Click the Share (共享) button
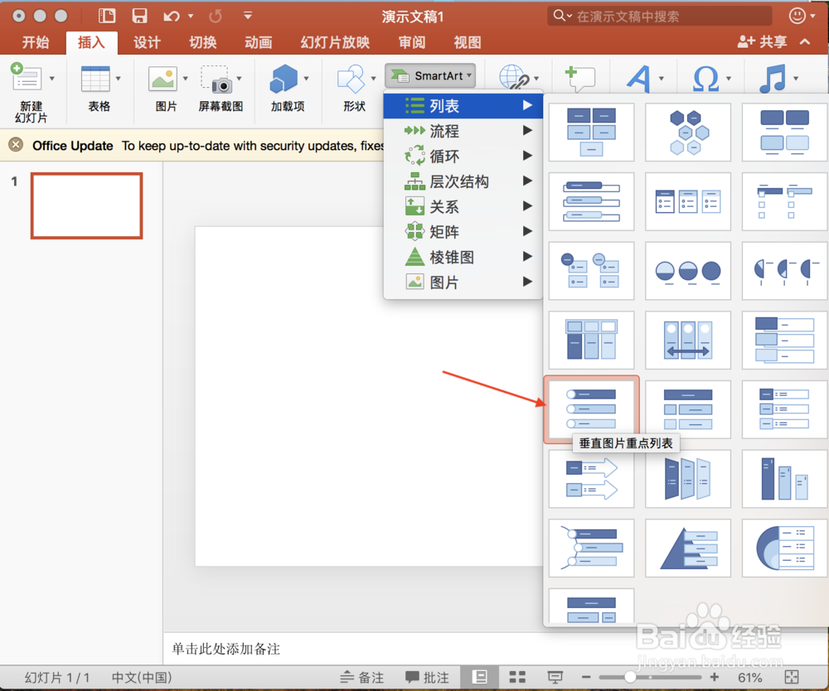Viewport: 829px width, 691px height. click(x=763, y=41)
